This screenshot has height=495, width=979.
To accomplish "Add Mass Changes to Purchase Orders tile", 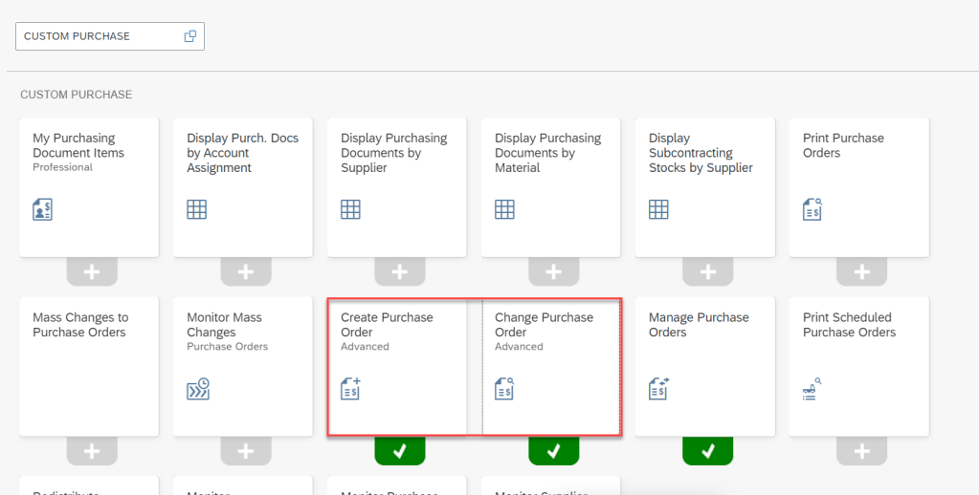I will (x=92, y=451).
